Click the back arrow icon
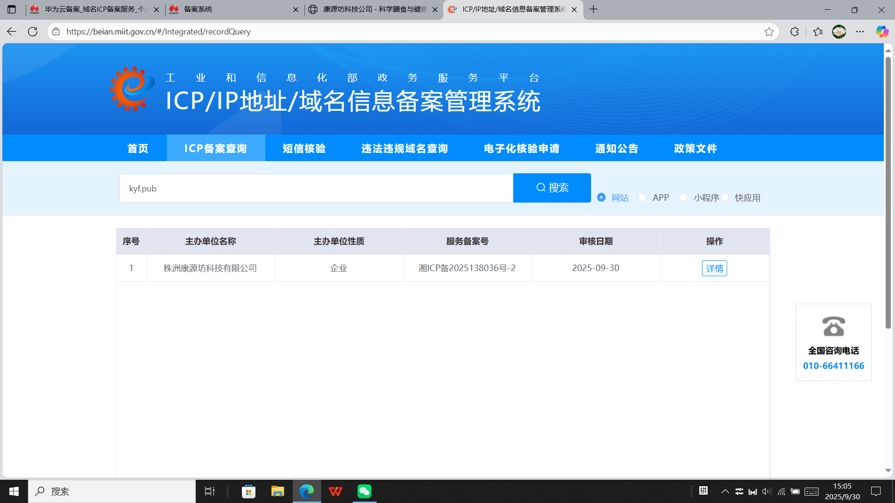895x503 pixels. point(12,32)
